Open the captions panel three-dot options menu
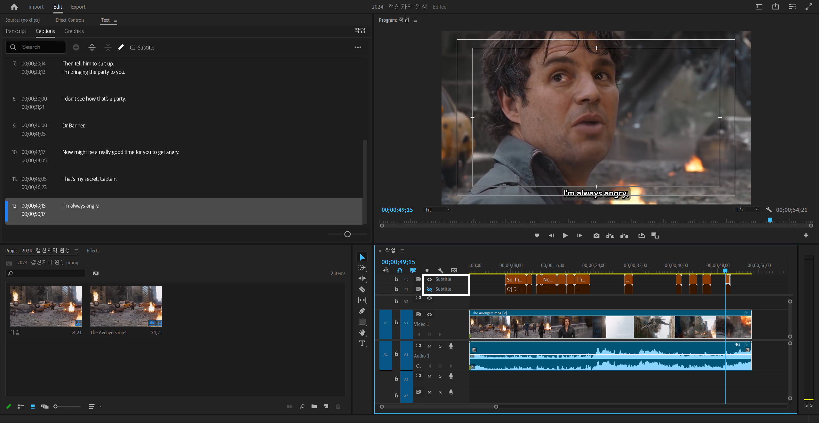This screenshot has height=423, width=819. 358,47
